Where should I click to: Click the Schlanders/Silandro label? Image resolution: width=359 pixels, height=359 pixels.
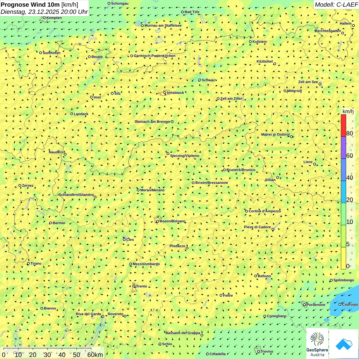click(x=76, y=195)
